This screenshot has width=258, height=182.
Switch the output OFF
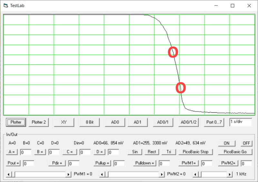[246, 143]
